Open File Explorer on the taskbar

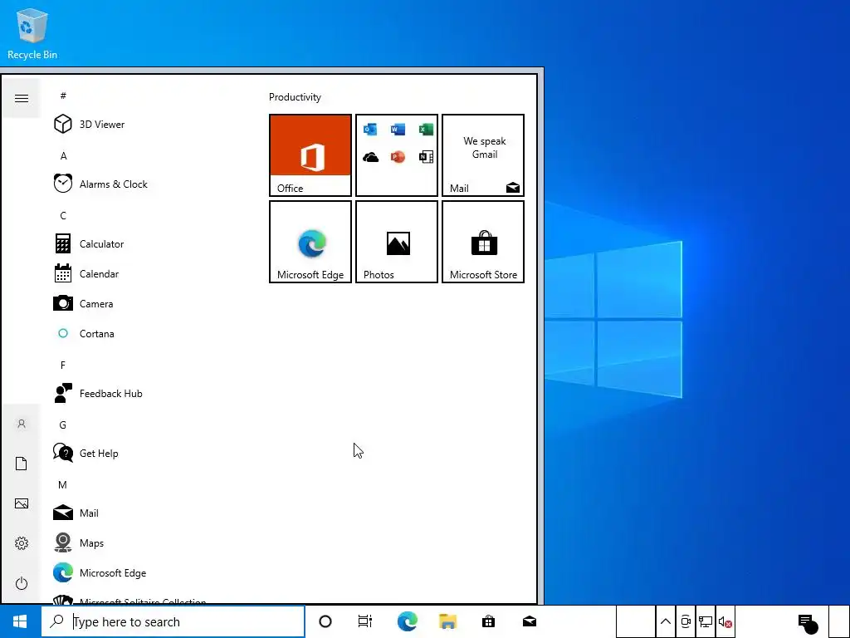[447, 621]
